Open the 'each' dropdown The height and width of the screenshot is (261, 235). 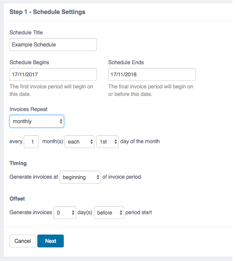click(x=80, y=142)
